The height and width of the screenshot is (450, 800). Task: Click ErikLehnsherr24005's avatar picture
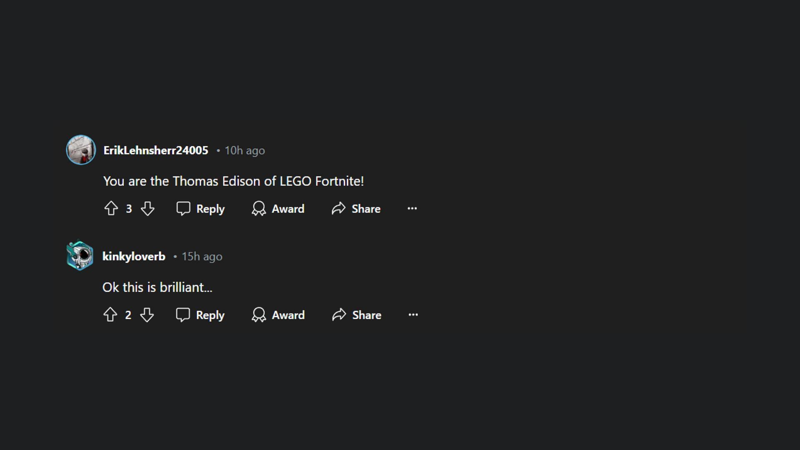(x=81, y=150)
